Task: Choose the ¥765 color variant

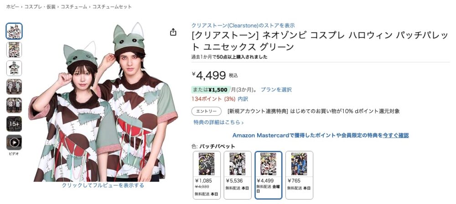Action: tap(299, 175)
